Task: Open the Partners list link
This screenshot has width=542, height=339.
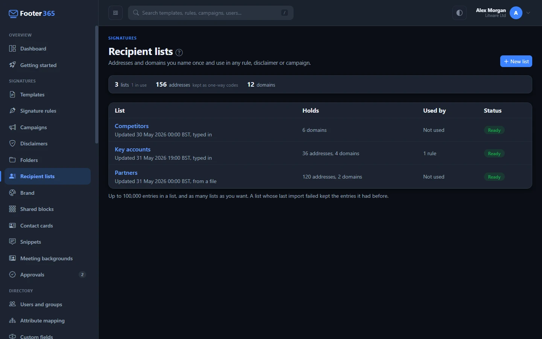Action: [x=126, y=173]
